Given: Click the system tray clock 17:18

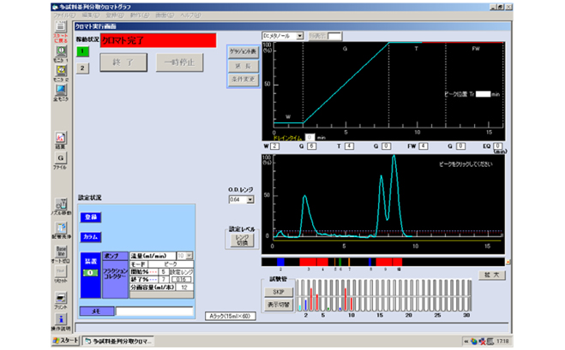Looking at the screenshot, I should (x=502, y=341).
